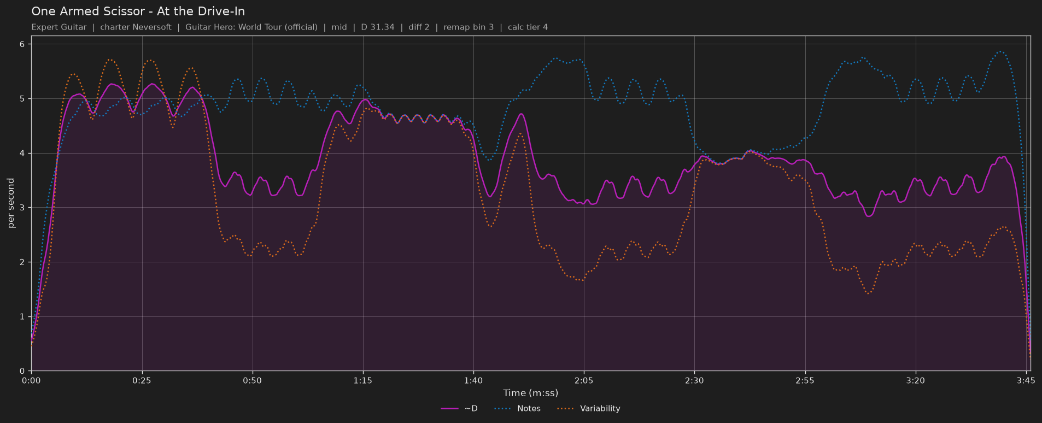The image size is (1042, 423).
Task: Click the '2:05' x-axis tick label
Action: click(x=584, y=380)
